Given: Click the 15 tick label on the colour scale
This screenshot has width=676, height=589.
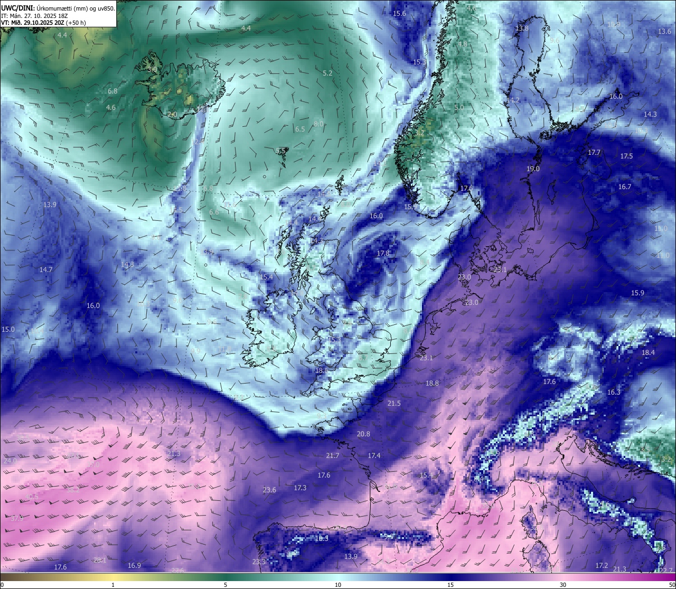Looking at the screenshot, I should pyautogui.click(x=450, y=585).
